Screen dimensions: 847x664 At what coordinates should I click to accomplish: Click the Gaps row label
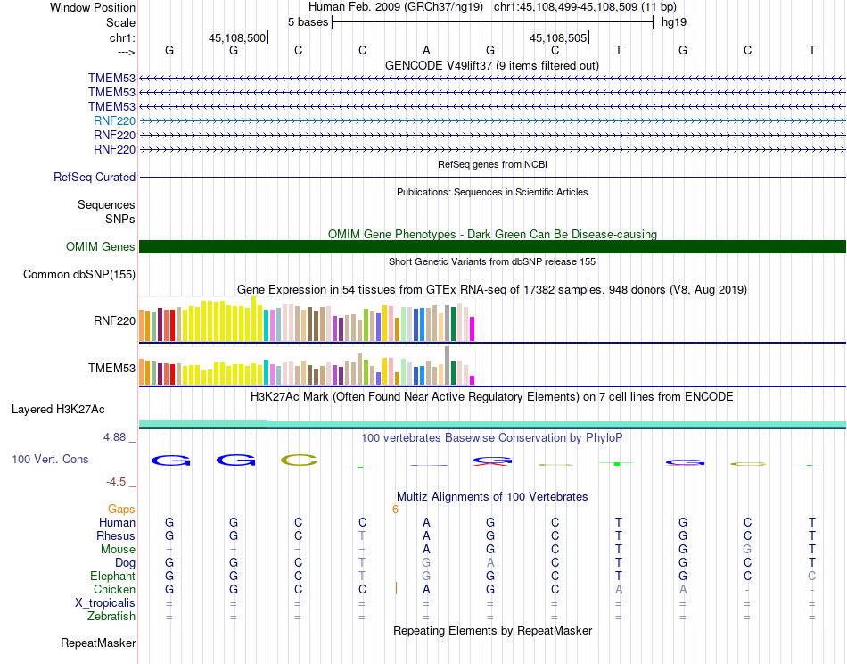pos(121,510)
